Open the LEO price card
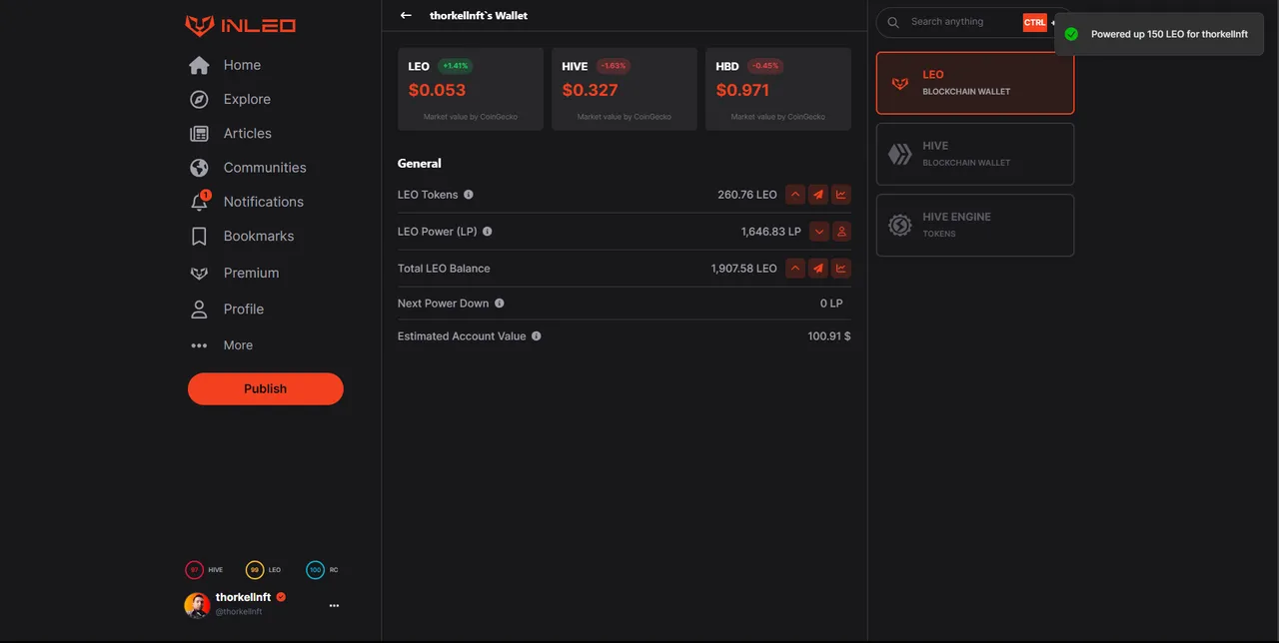Screen dimensions: 1279x643 471,89
